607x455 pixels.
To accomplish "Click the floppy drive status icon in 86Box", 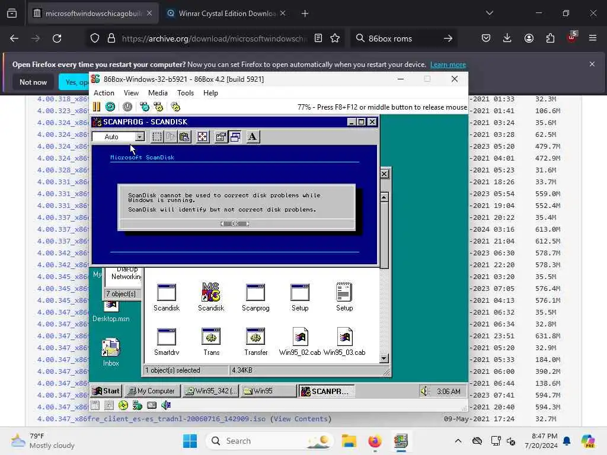I will point(95,405).
